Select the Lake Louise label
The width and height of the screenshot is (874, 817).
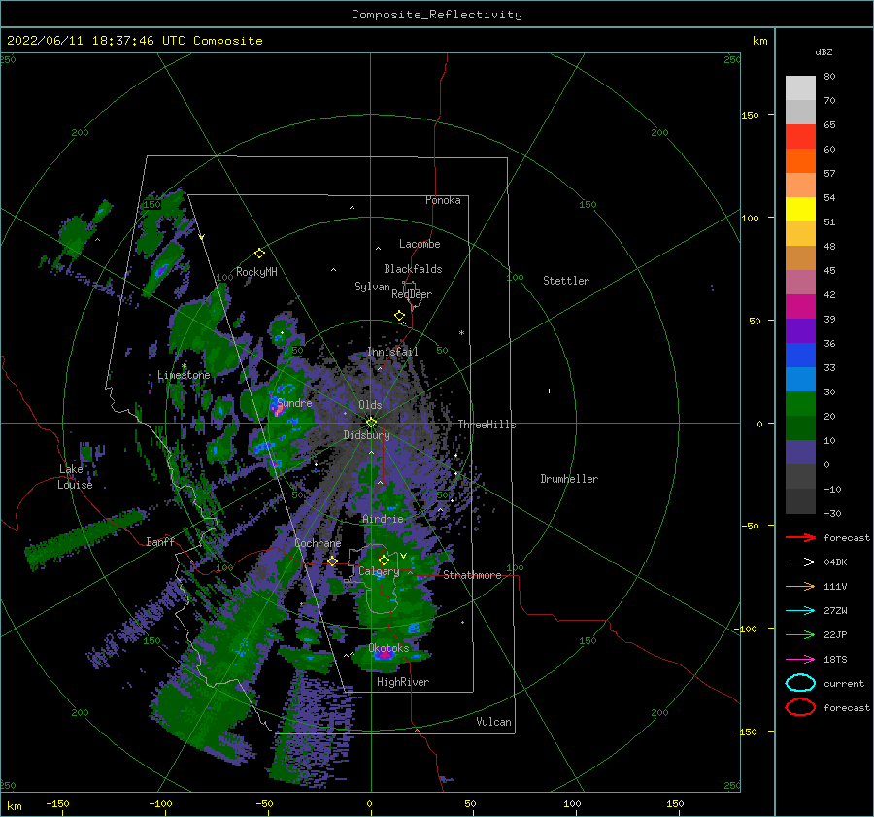[76, 477]
